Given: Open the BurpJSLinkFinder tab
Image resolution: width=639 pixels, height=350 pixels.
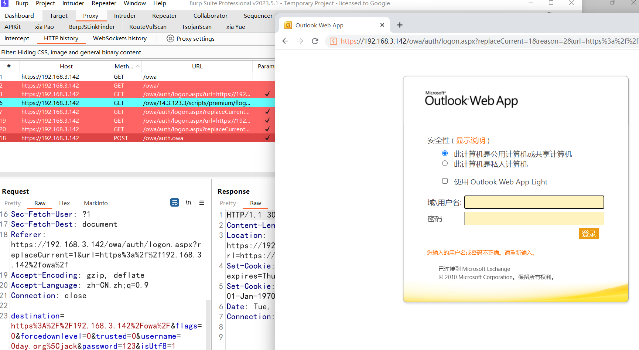Looking at the screenshot, I should click(92, 27).
